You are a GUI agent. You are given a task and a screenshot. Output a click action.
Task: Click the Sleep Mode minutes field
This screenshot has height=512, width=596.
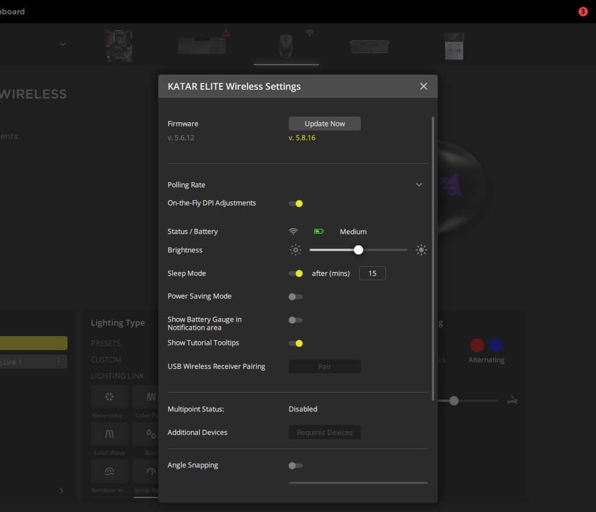372,273
